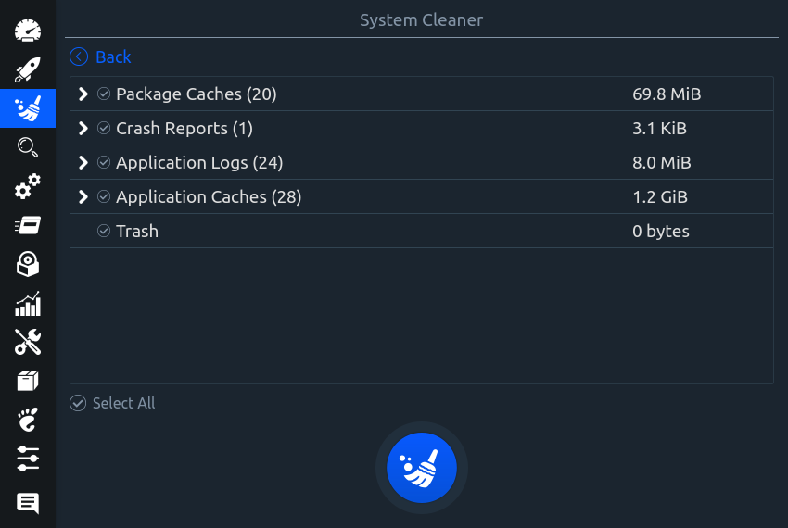Open Resources chart icon
Image resolution: width=788 pixels, height=528 pixels.
(x=28, y=304)
